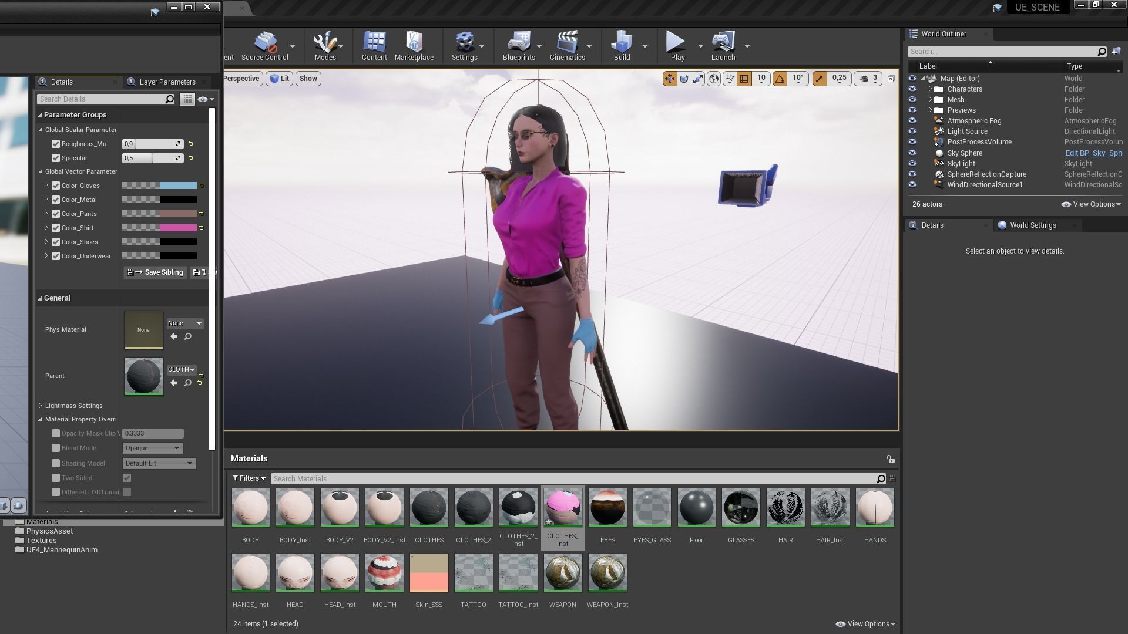Open the Blend Mode Opaque dropdown
The height and width of the screenshot is (634, 1128).
click(x=153, y=448)
